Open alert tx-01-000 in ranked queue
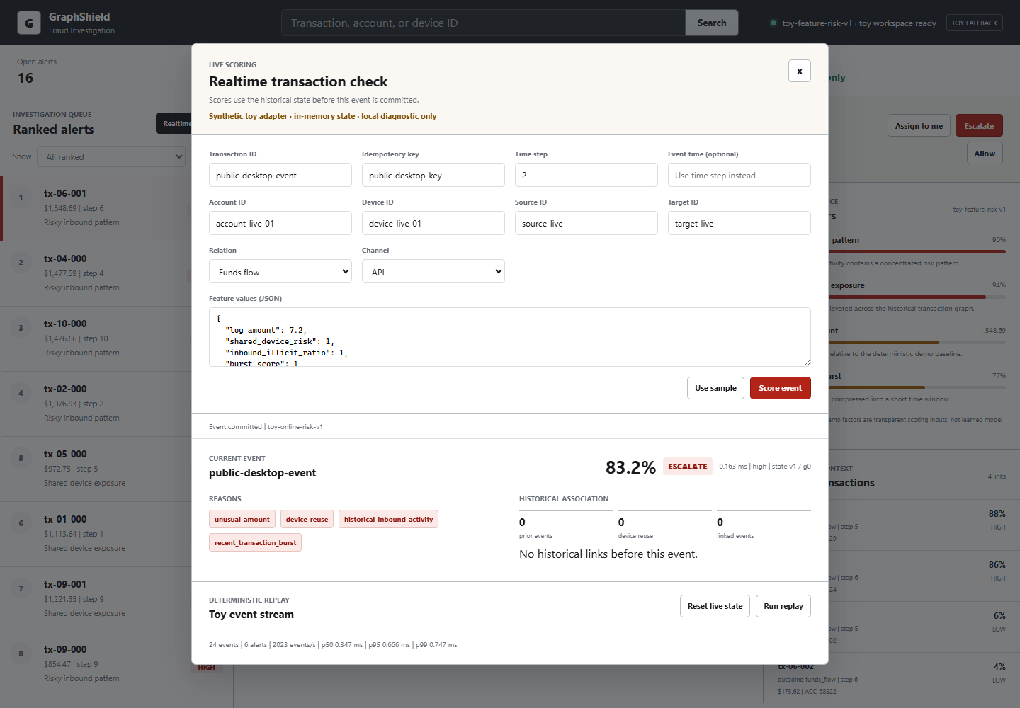 (x=96, y=534)
